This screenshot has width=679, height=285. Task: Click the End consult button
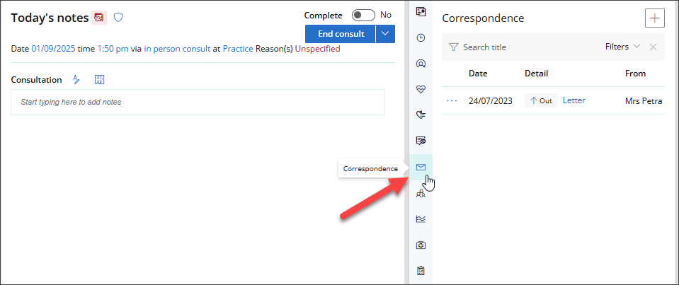[341, 33]
